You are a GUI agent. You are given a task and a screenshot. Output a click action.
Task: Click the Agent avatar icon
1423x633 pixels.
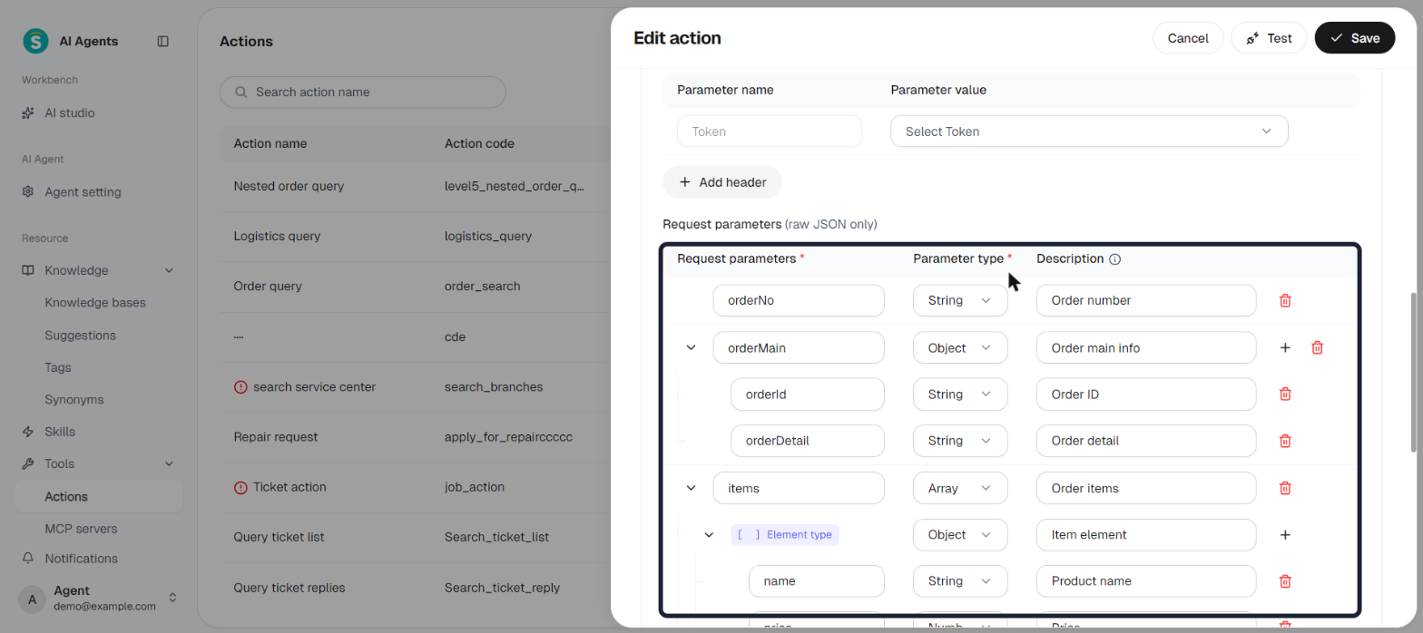(x=33, y=599)
